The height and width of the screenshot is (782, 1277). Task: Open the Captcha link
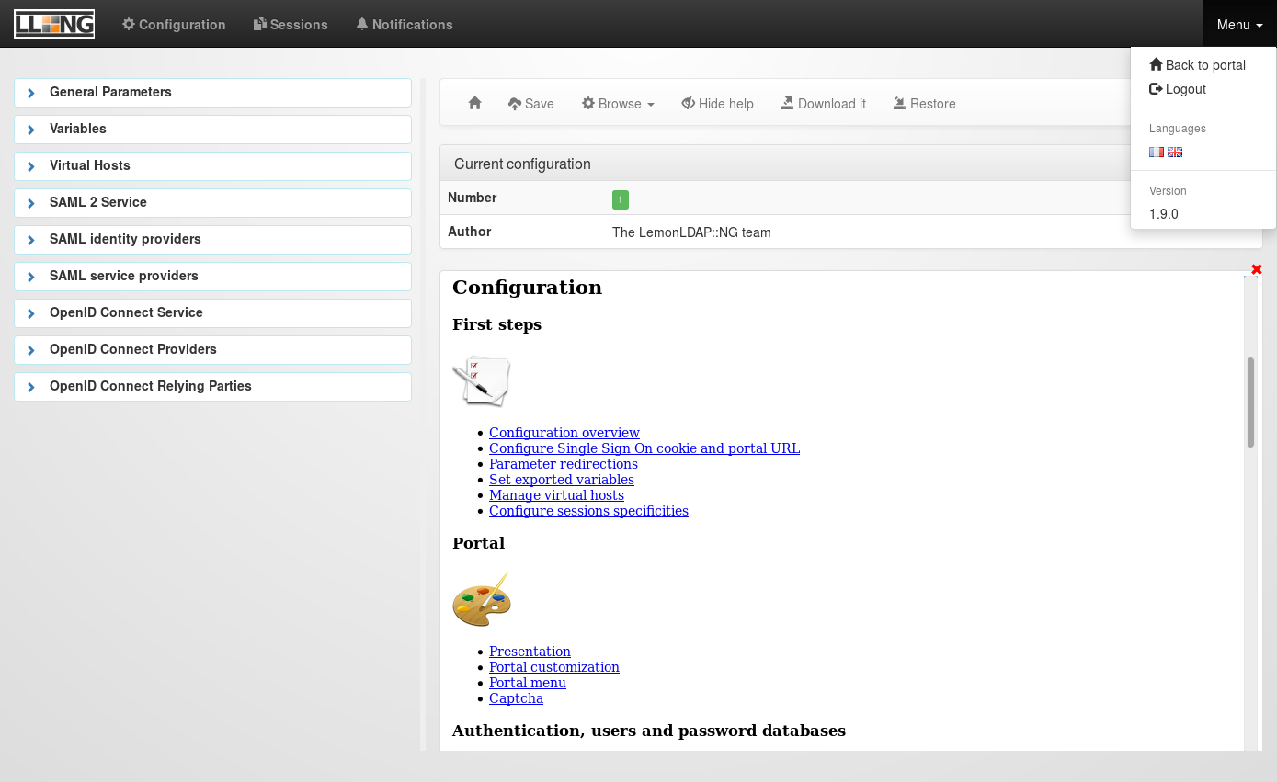(x=516, y=698)
